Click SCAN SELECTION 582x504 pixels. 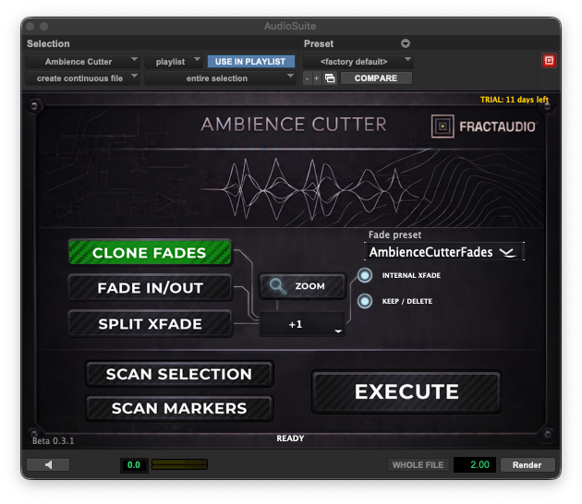[179, 374]
